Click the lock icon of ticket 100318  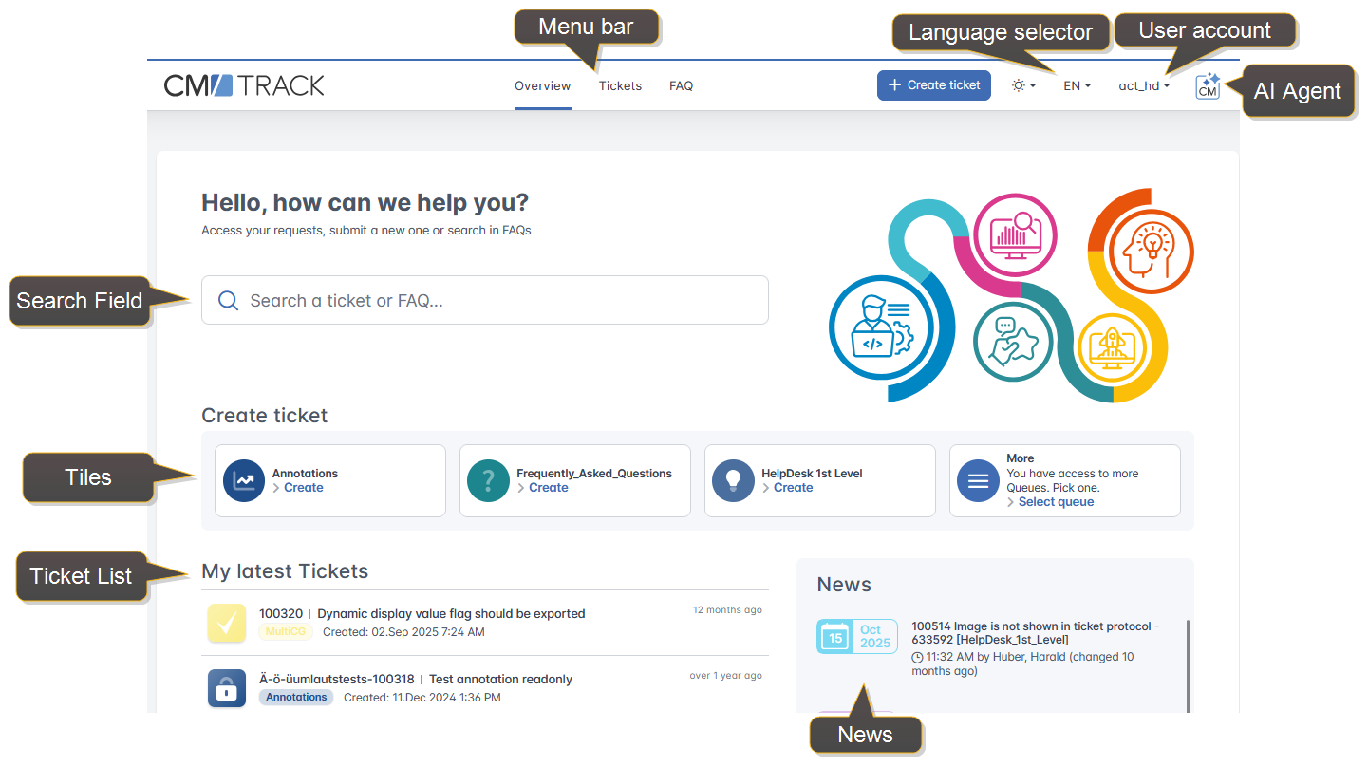(x=227, y=688)
